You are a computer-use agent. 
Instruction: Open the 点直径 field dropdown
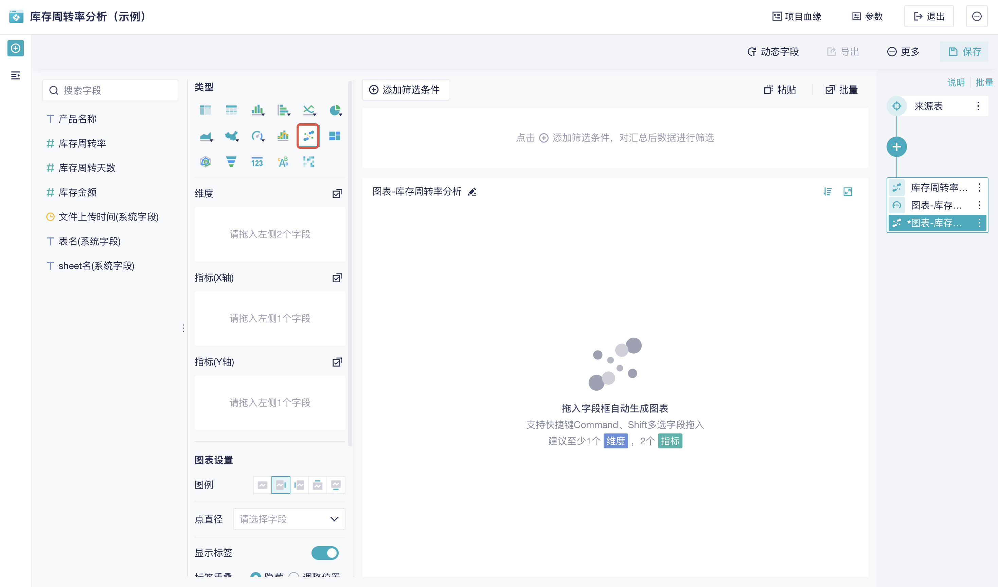coord(289,519)
